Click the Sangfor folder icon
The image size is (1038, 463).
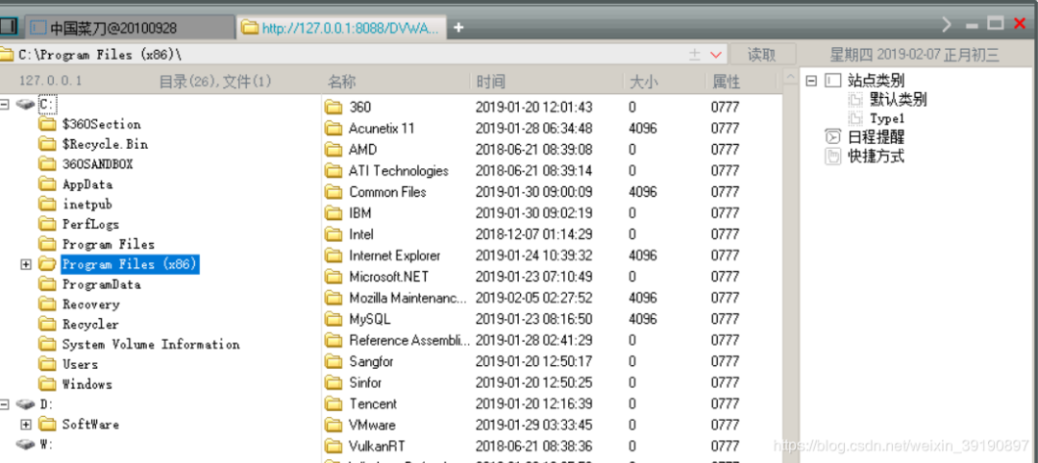pyautogui.click(x=334, y=360)
